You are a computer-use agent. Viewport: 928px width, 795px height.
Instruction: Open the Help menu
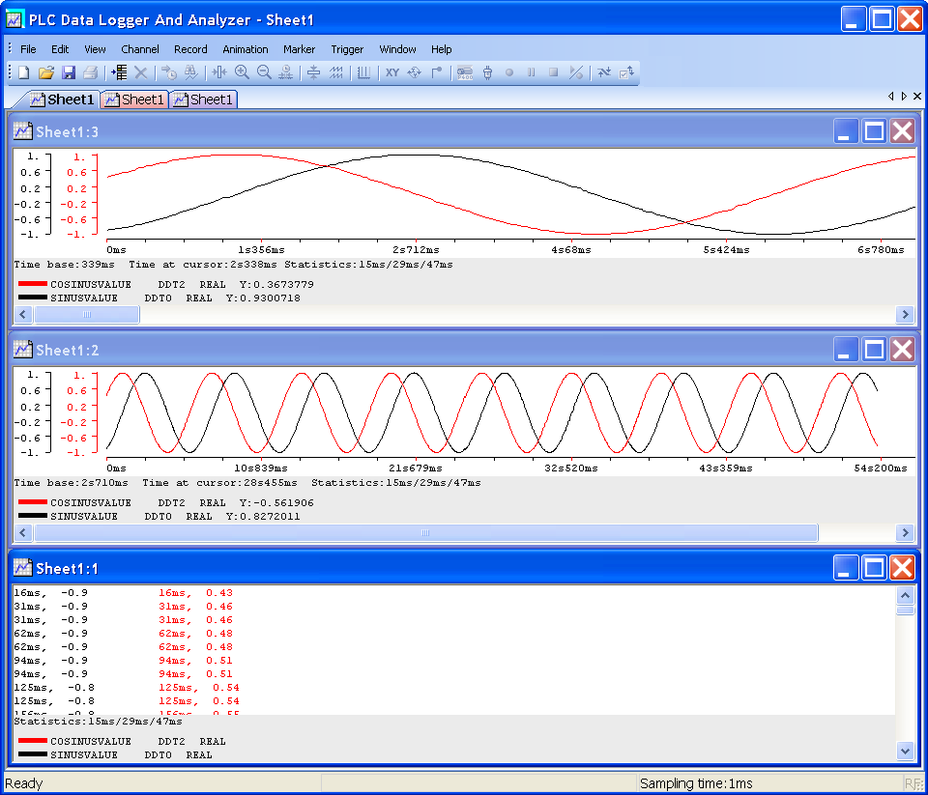(441, 49)
